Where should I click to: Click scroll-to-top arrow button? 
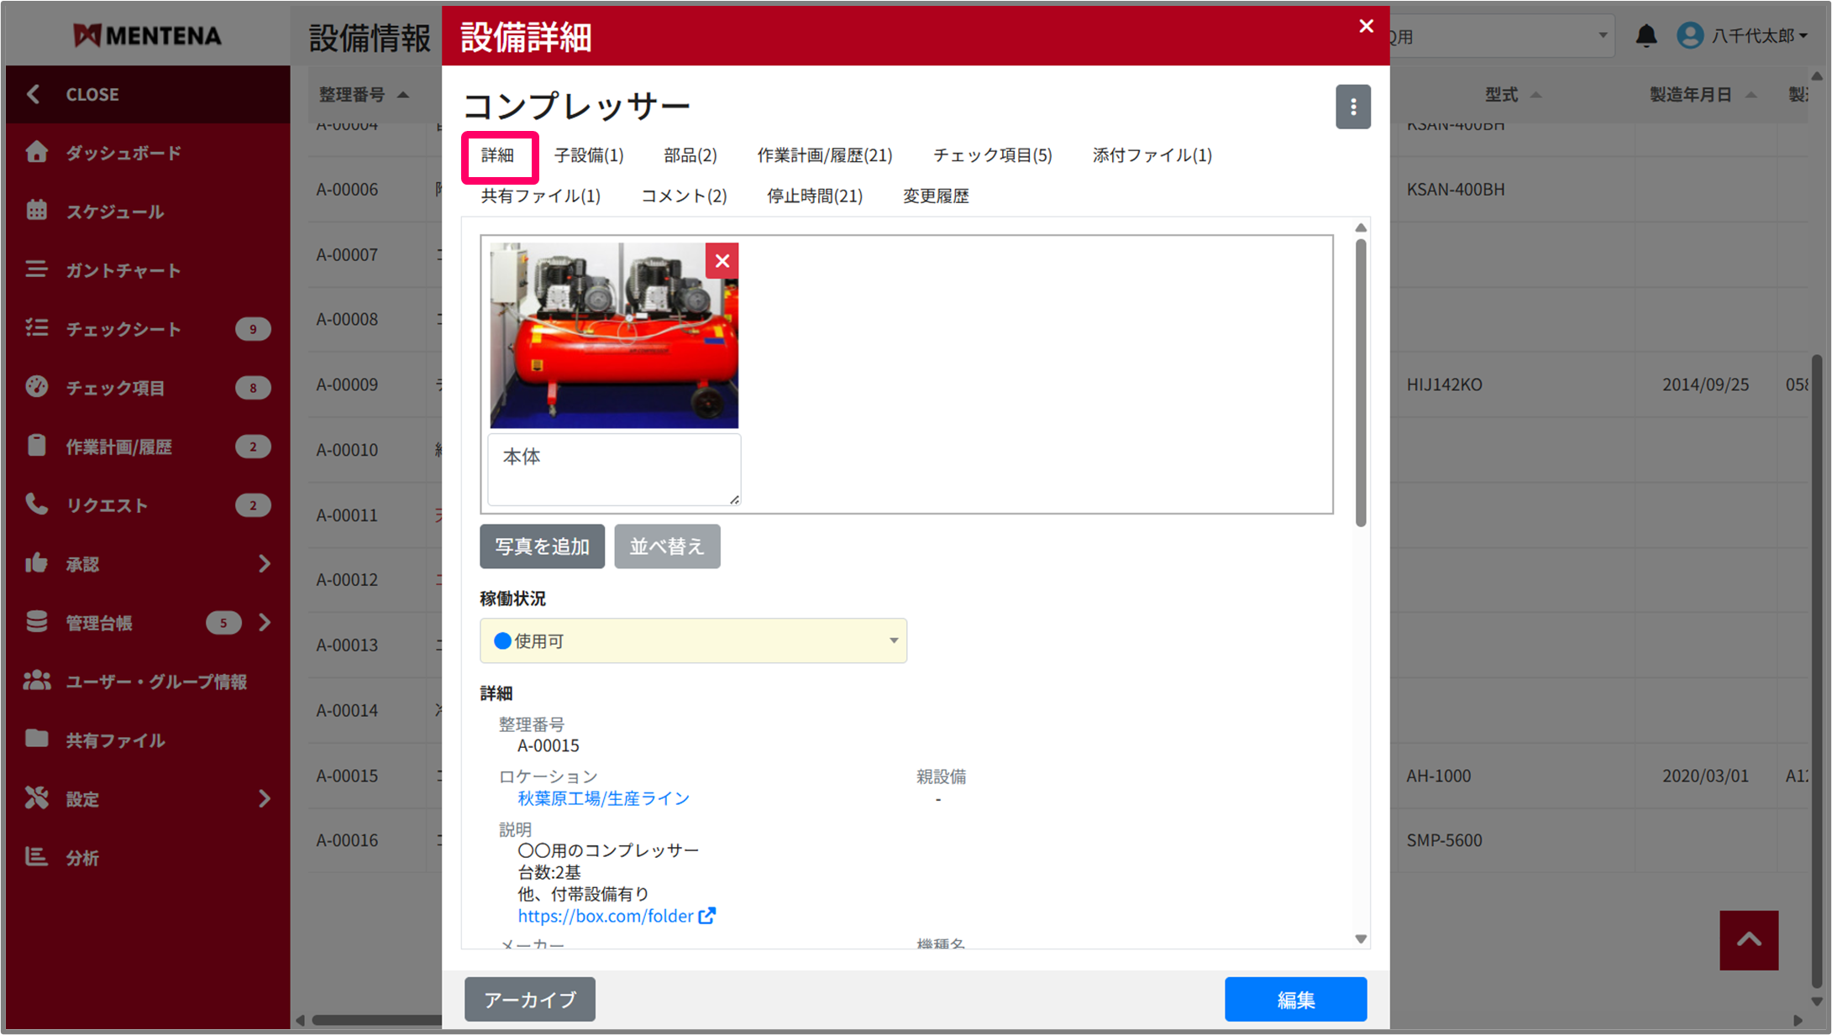tap(1748, 940)
